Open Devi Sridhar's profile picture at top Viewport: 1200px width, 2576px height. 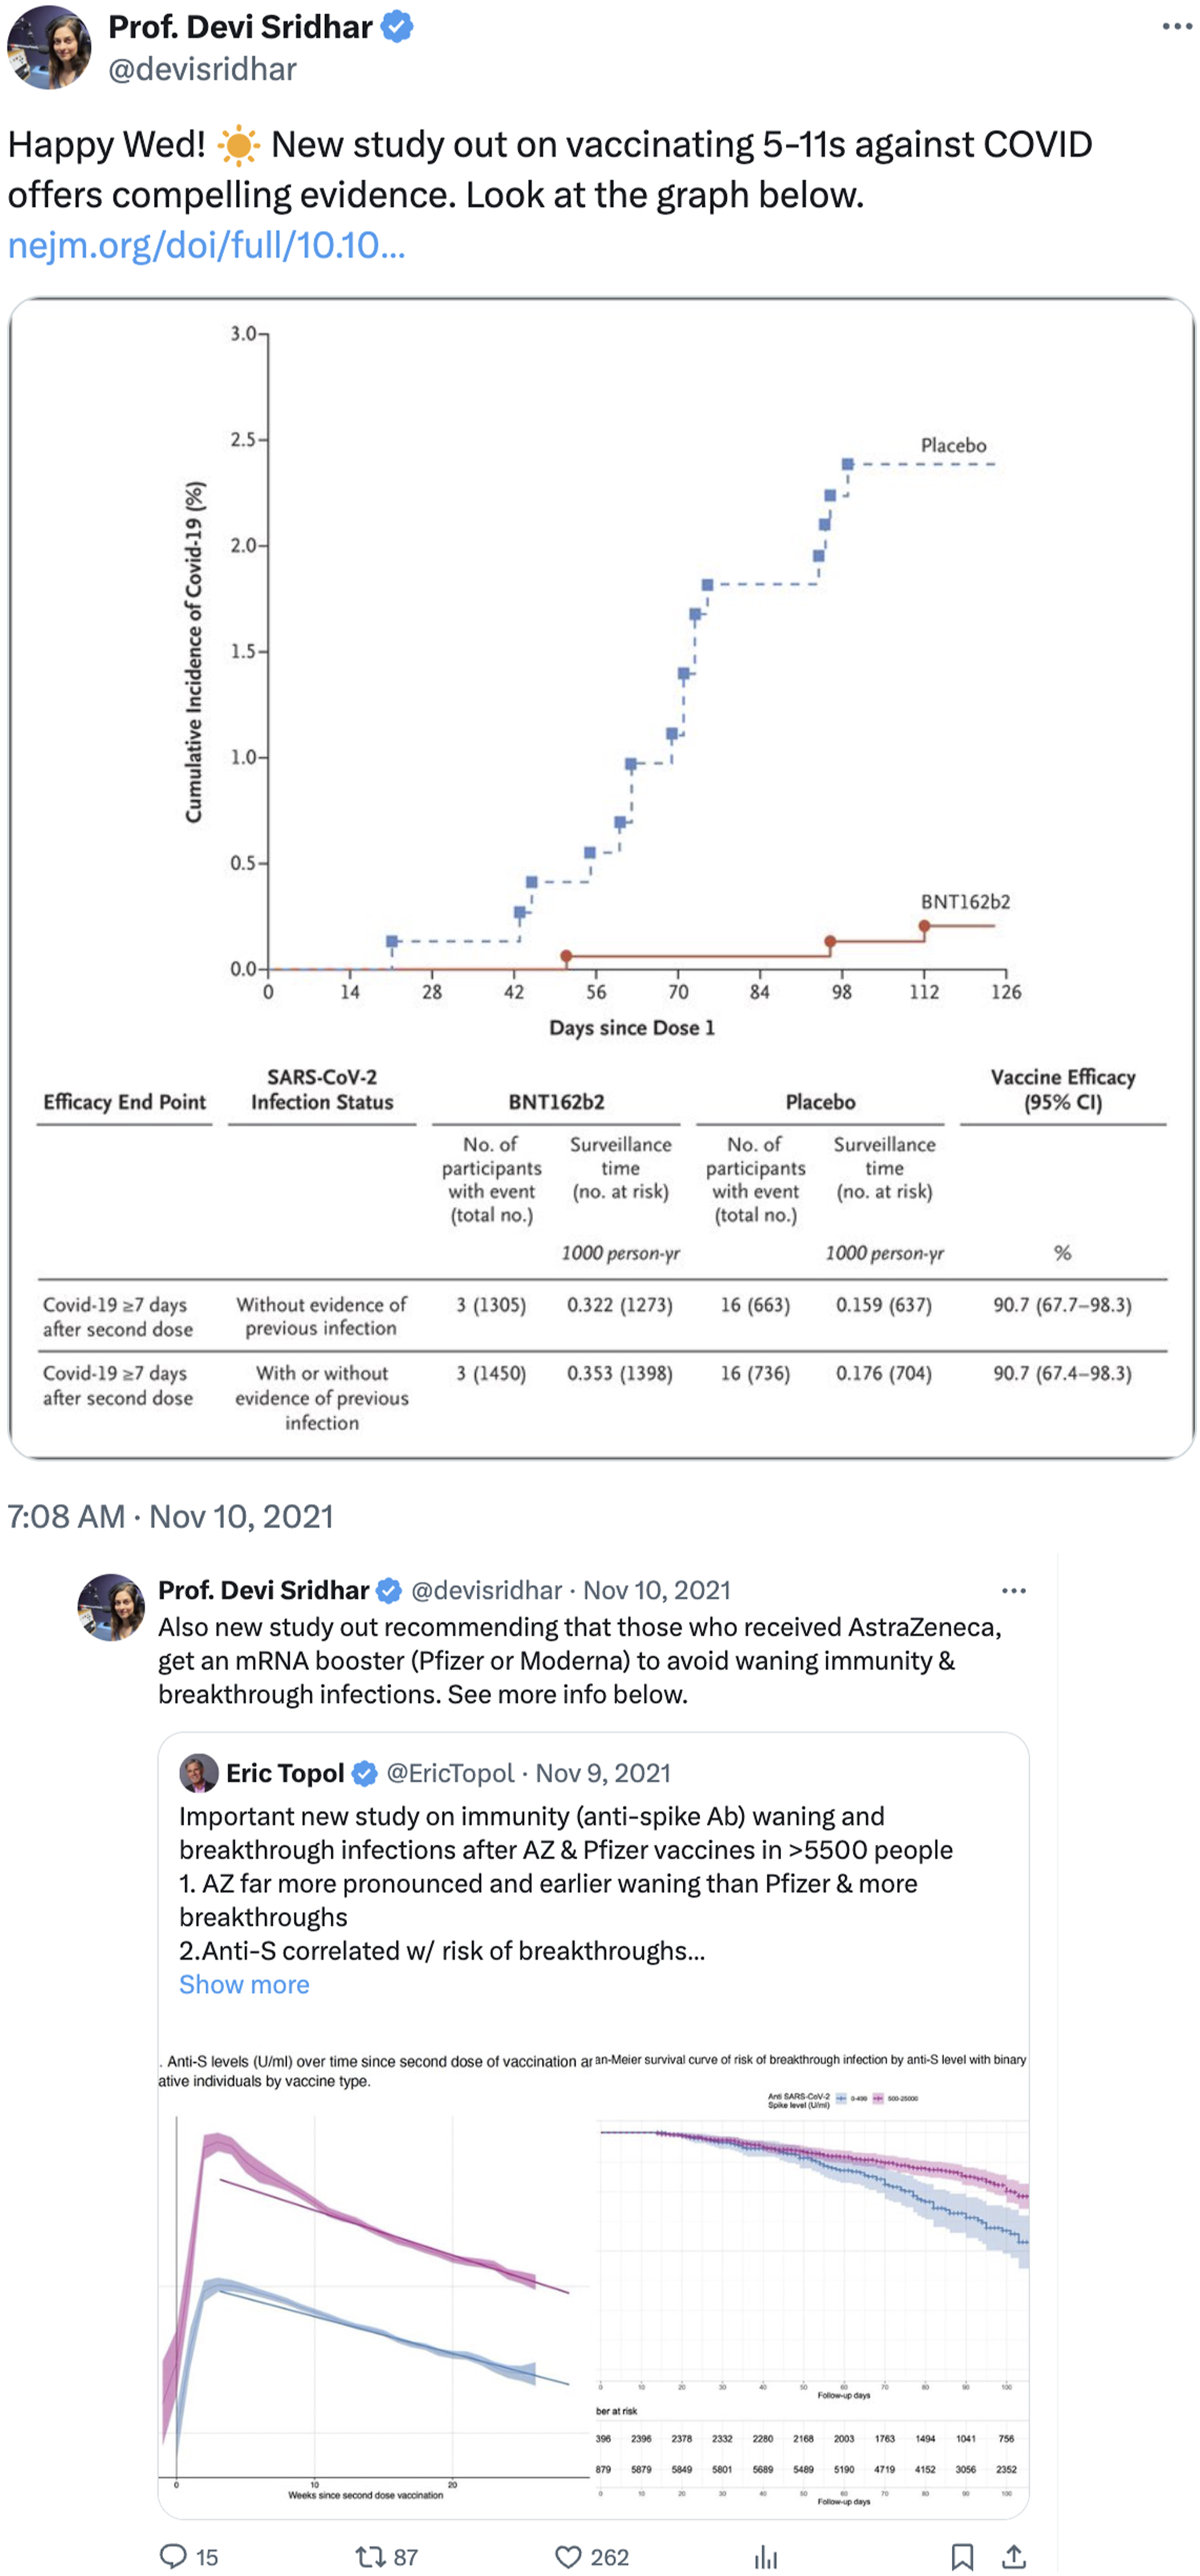coord(49,47)
